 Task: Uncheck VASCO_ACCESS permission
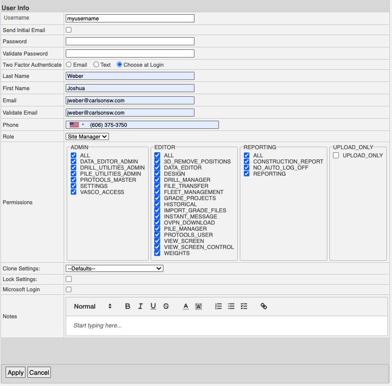[x=73, y=192]
